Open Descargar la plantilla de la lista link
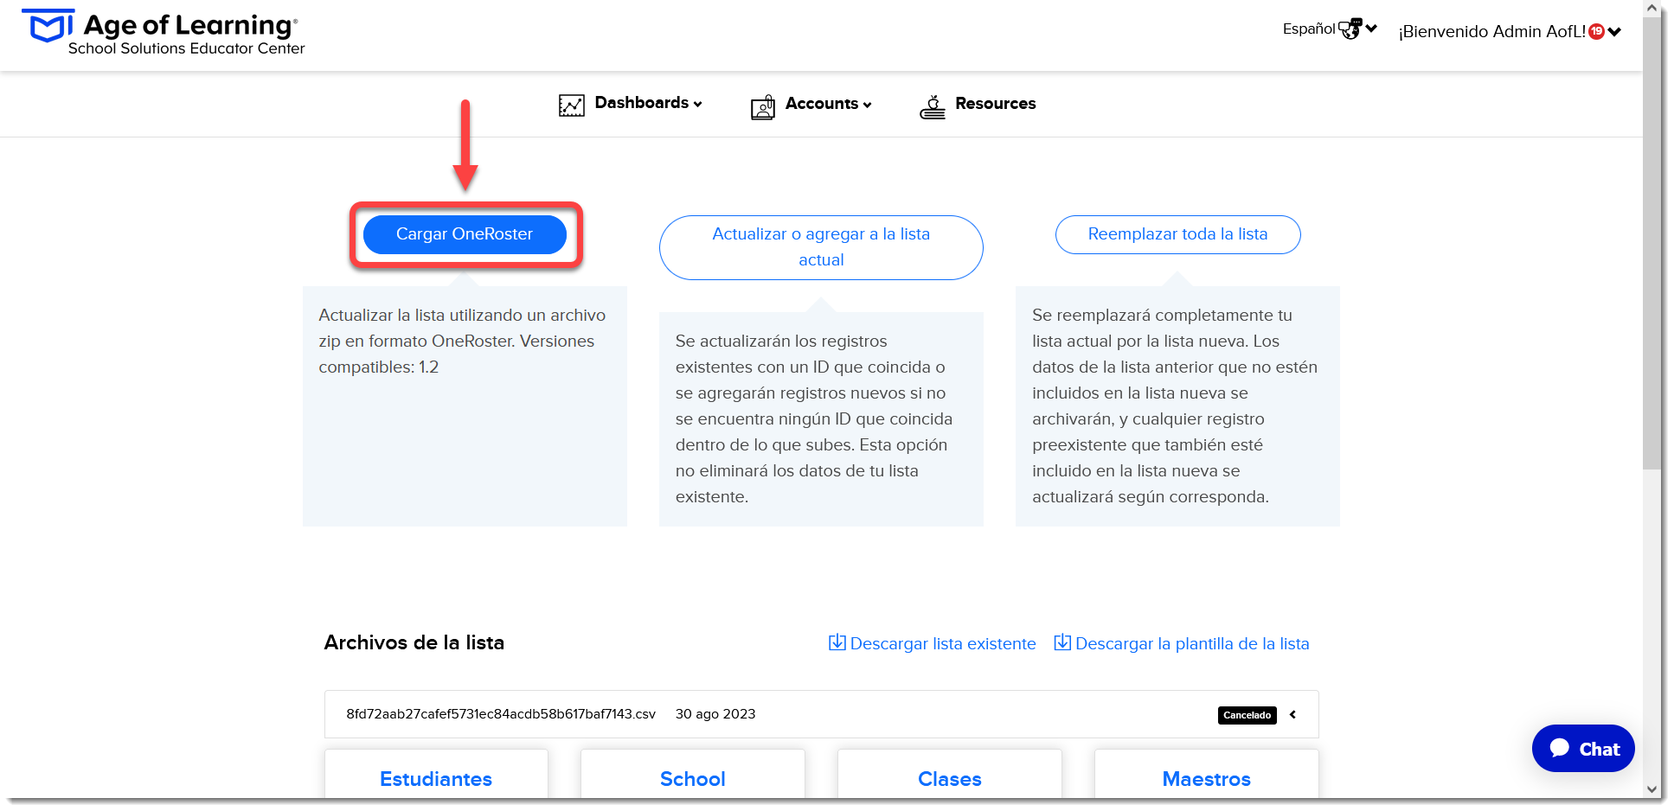The image size is (1674, 811). click(1182, 643)
